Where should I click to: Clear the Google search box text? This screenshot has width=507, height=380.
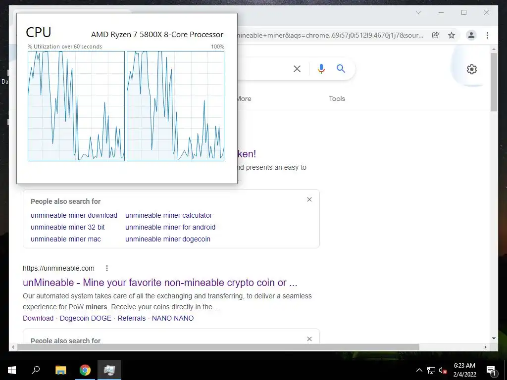tap(297, 69)
